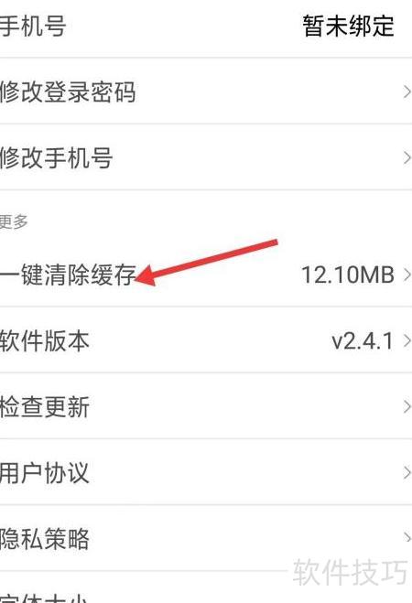Expand chevron next to 修改登录密码
This screenshot has height=603, width=412.
[407, 92]
